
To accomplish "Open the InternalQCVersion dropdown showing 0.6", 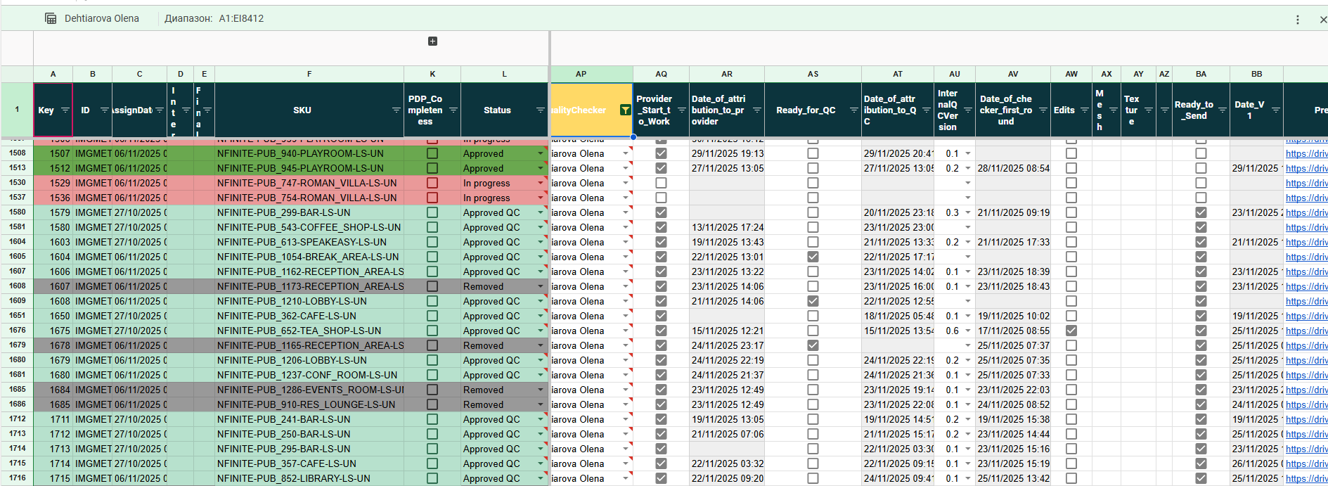I will click(967, 331).
